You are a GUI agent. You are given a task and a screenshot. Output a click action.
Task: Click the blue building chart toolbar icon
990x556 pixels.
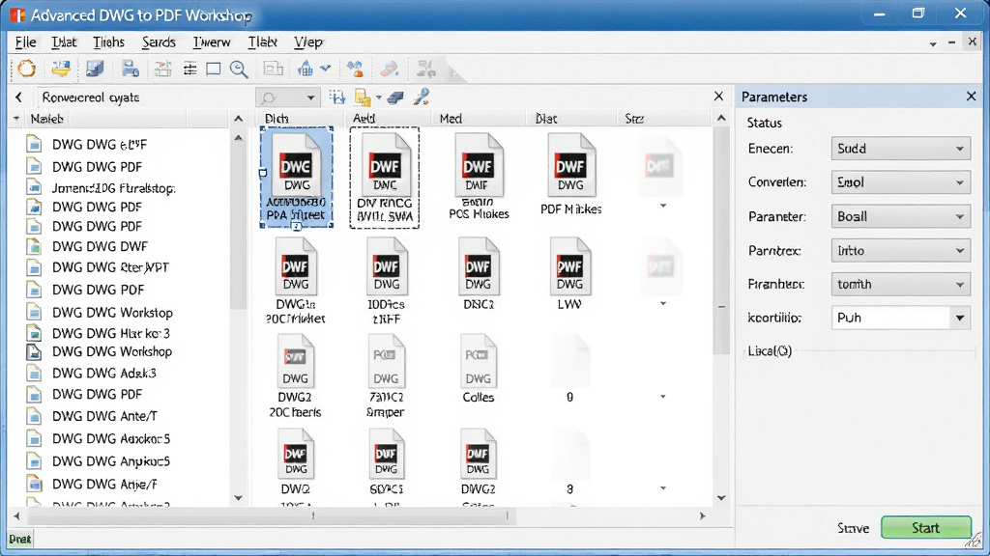306,69
